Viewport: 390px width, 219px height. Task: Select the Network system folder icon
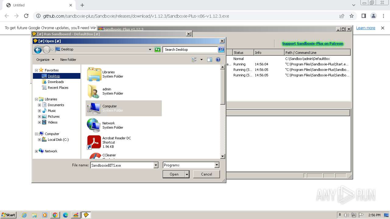94,125
